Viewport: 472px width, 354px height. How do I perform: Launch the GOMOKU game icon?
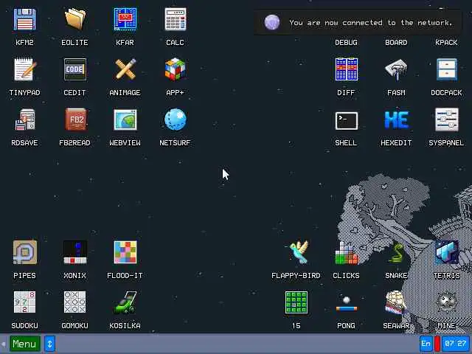click(74, 302)
